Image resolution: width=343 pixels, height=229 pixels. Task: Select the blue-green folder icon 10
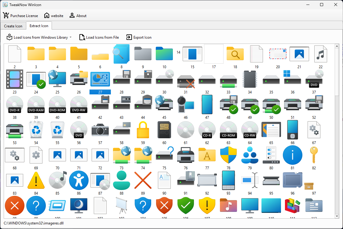[164, 53]
